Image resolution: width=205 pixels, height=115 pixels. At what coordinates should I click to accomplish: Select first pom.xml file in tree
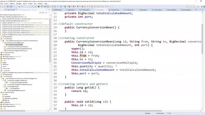pos(6,71)
